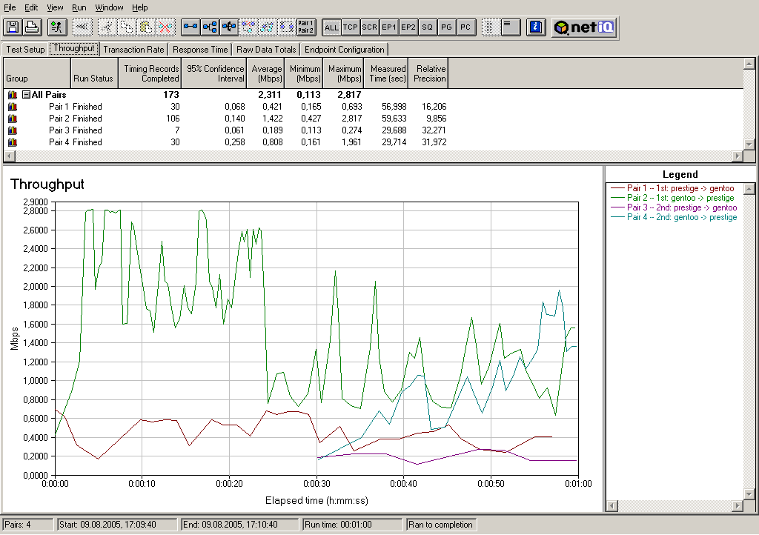
Task: Click the Pair 1 / Pair 2 toolbar icon
Action: 305,27
